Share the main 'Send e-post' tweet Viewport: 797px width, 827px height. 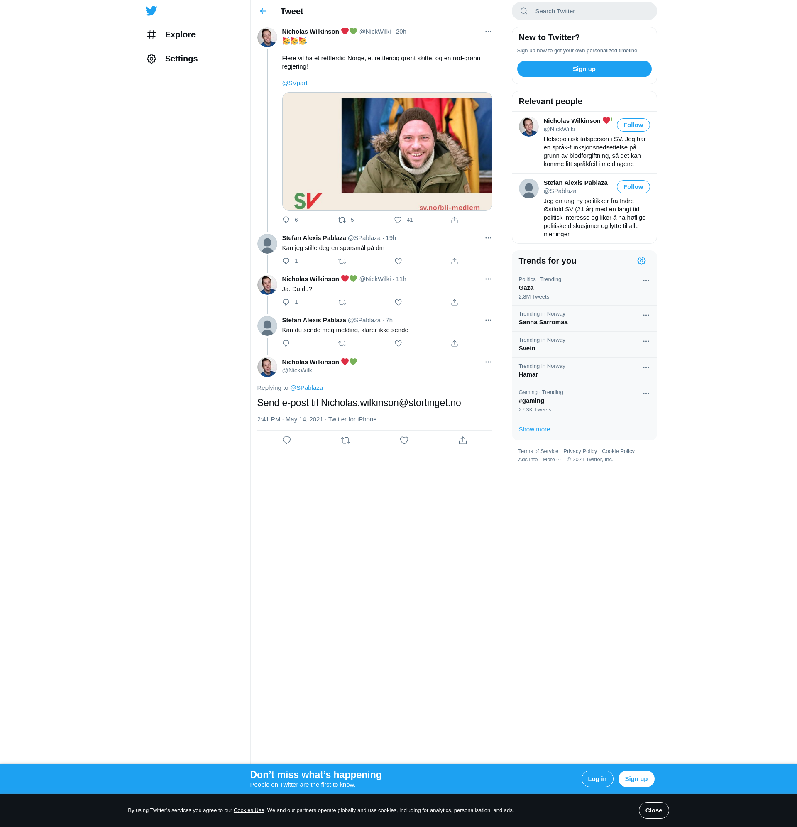click(463, 440)
